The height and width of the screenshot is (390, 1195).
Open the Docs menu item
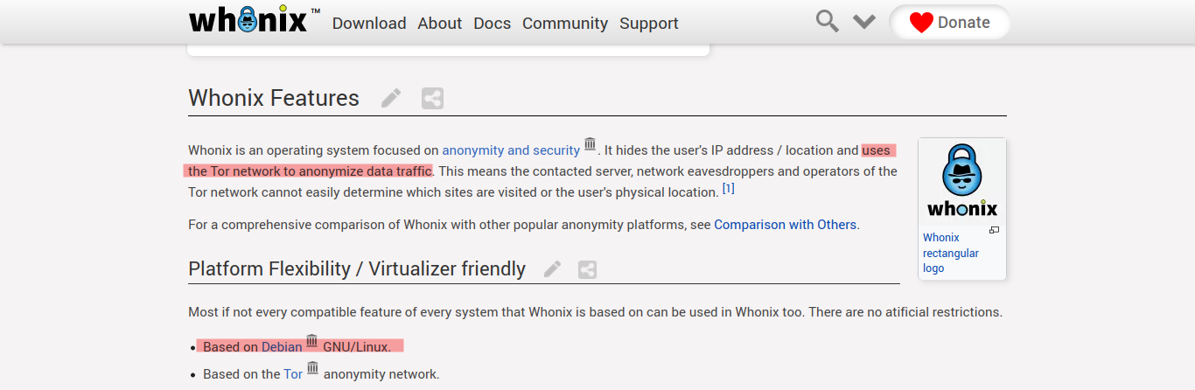[493, 24]
